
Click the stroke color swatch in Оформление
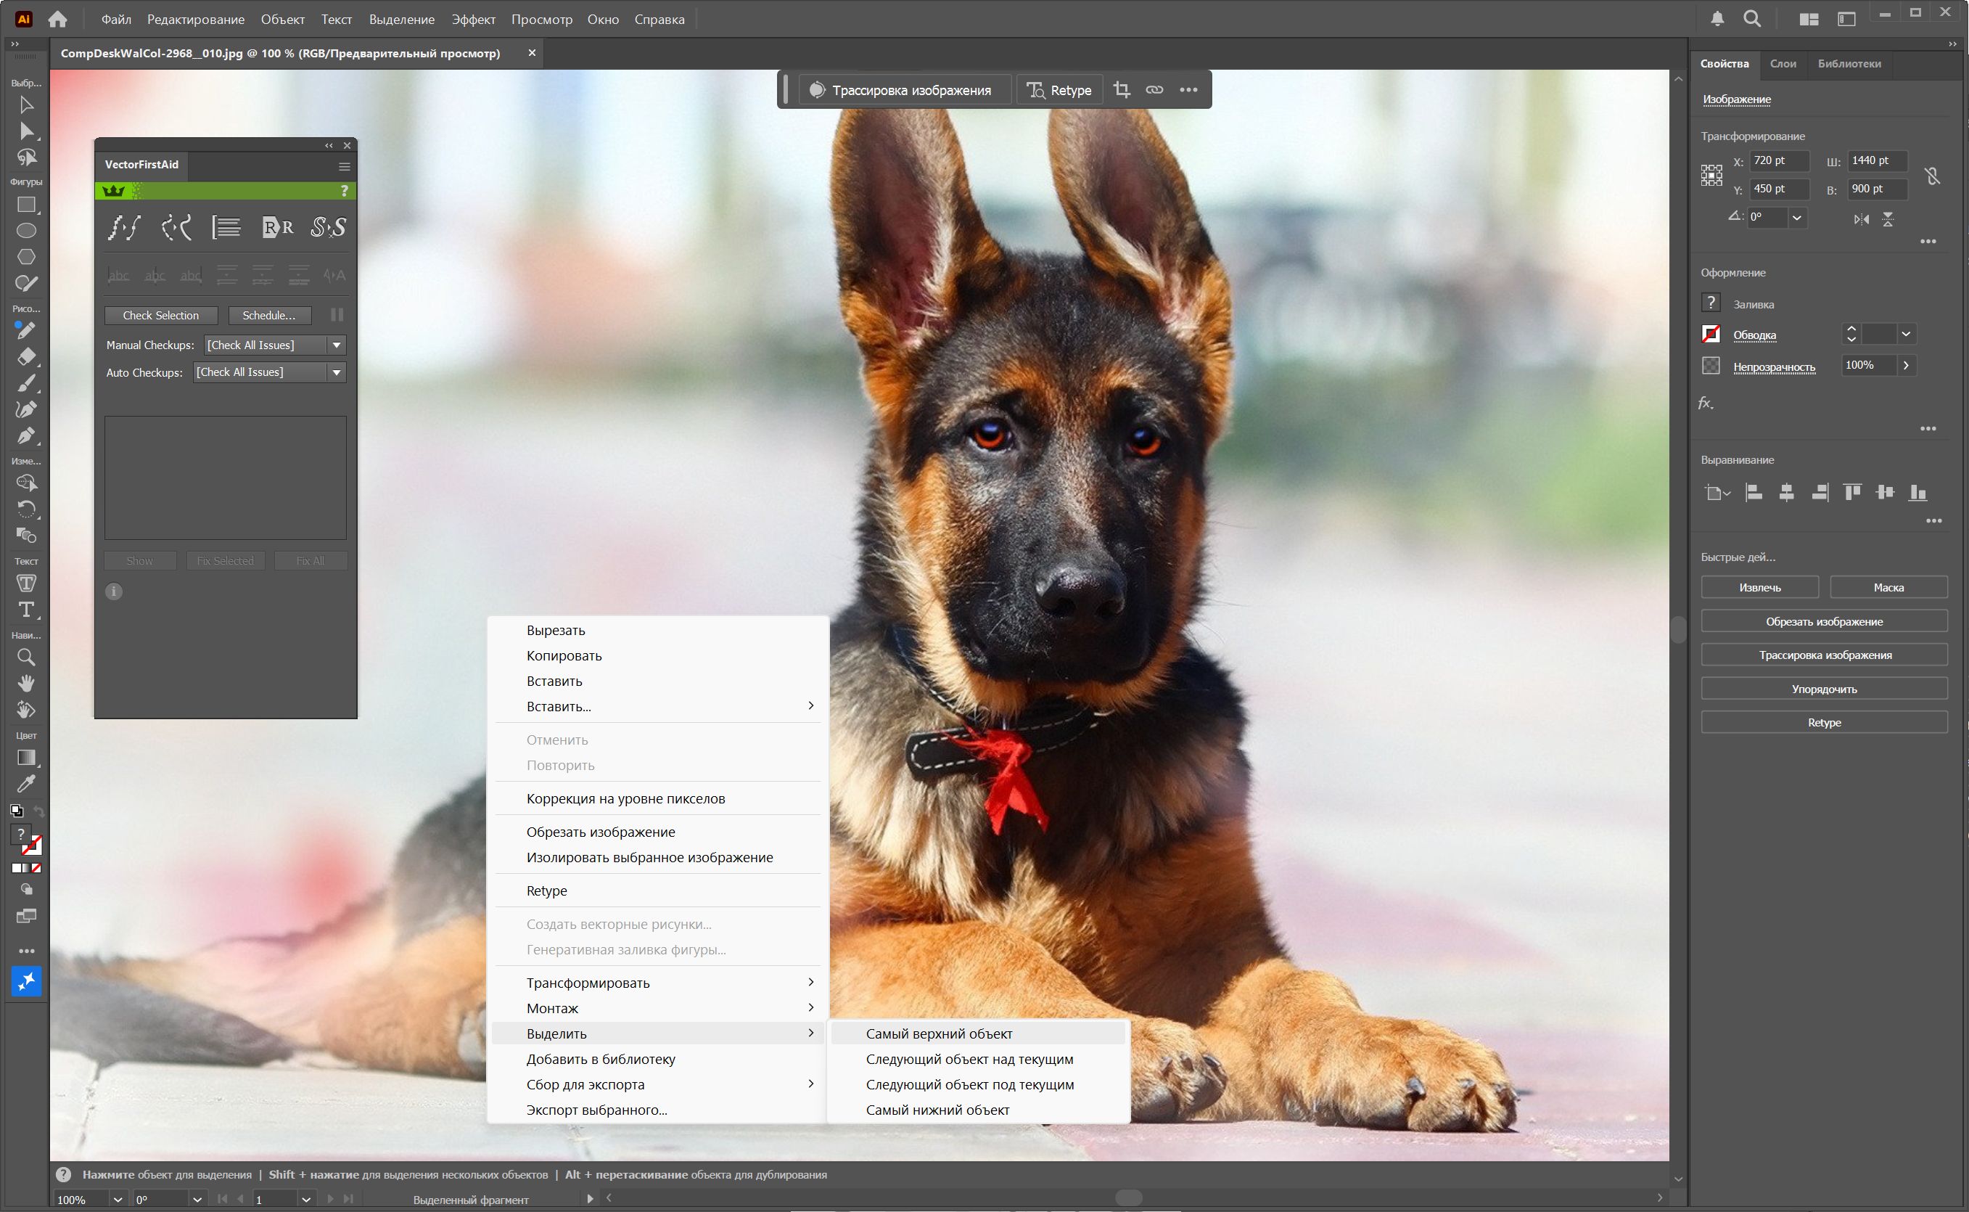click(x=1711, y=335)
